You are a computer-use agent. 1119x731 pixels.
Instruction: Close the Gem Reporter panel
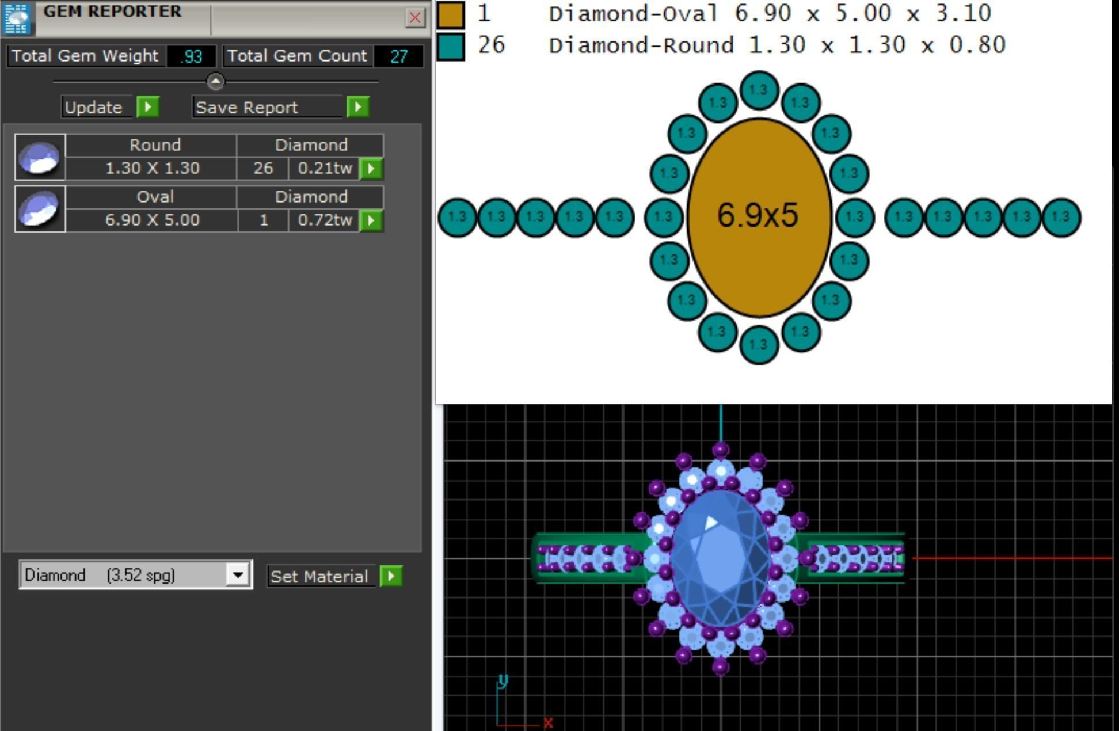415,18
